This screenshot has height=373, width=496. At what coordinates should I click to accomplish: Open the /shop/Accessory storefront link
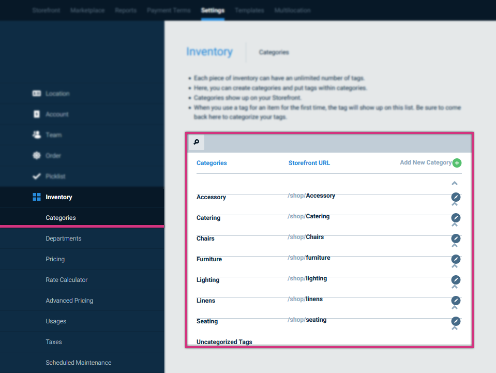311,196
